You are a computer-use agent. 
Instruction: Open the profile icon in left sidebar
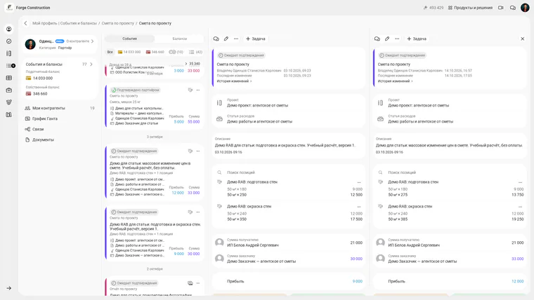(9, 29)
